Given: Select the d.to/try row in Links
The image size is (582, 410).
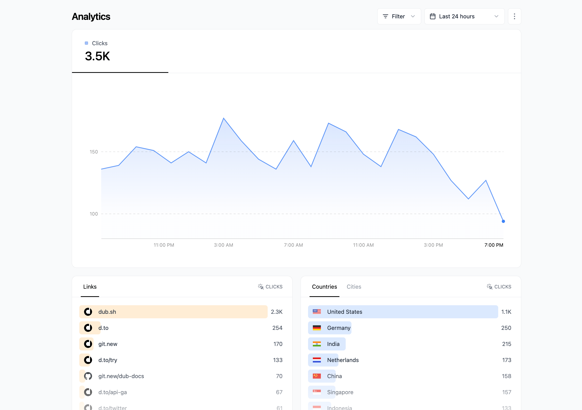Looking at the screenshot, I should pyautogui.click(x=177, y=360).
